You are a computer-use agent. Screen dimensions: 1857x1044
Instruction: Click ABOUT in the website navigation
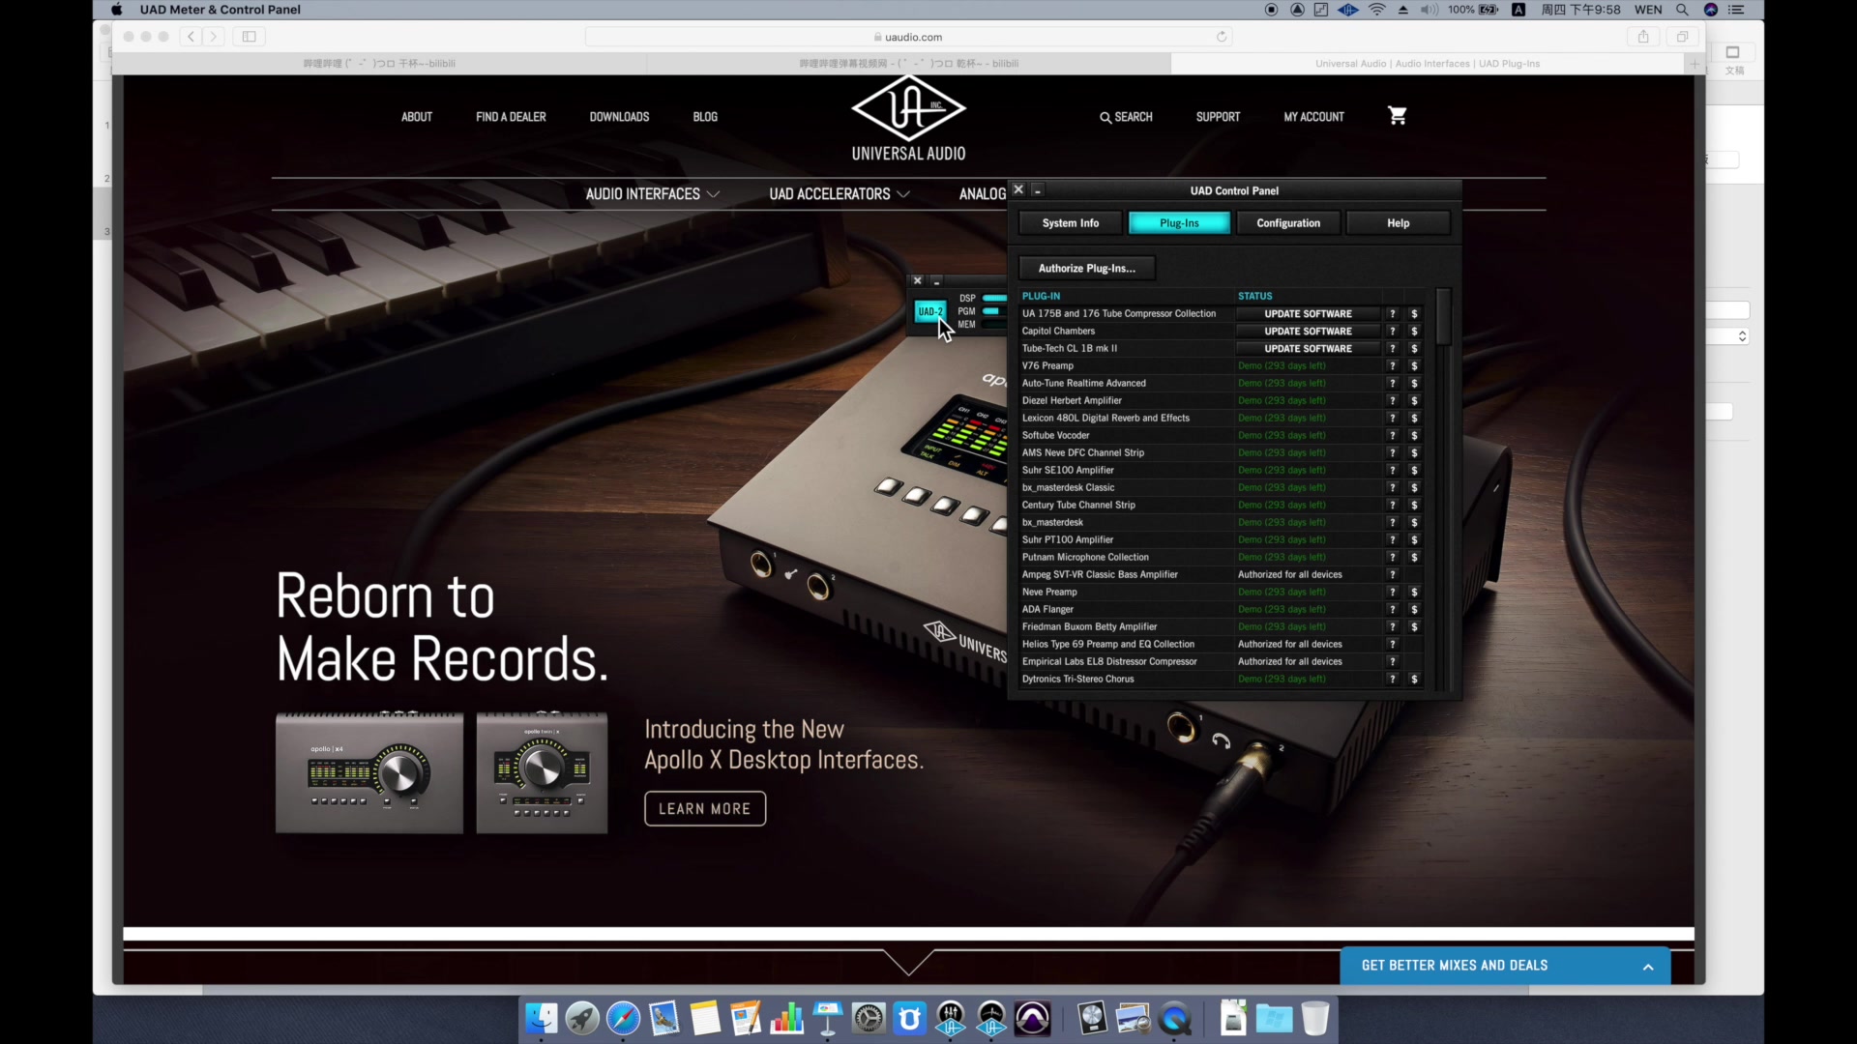click(x=417, y=117)
